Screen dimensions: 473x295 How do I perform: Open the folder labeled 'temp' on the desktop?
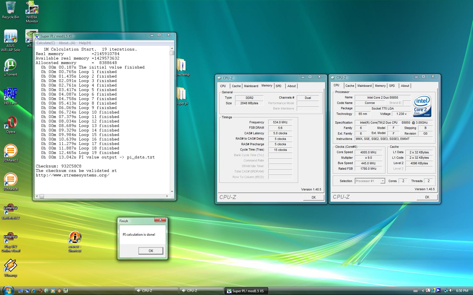pos(182,67)
